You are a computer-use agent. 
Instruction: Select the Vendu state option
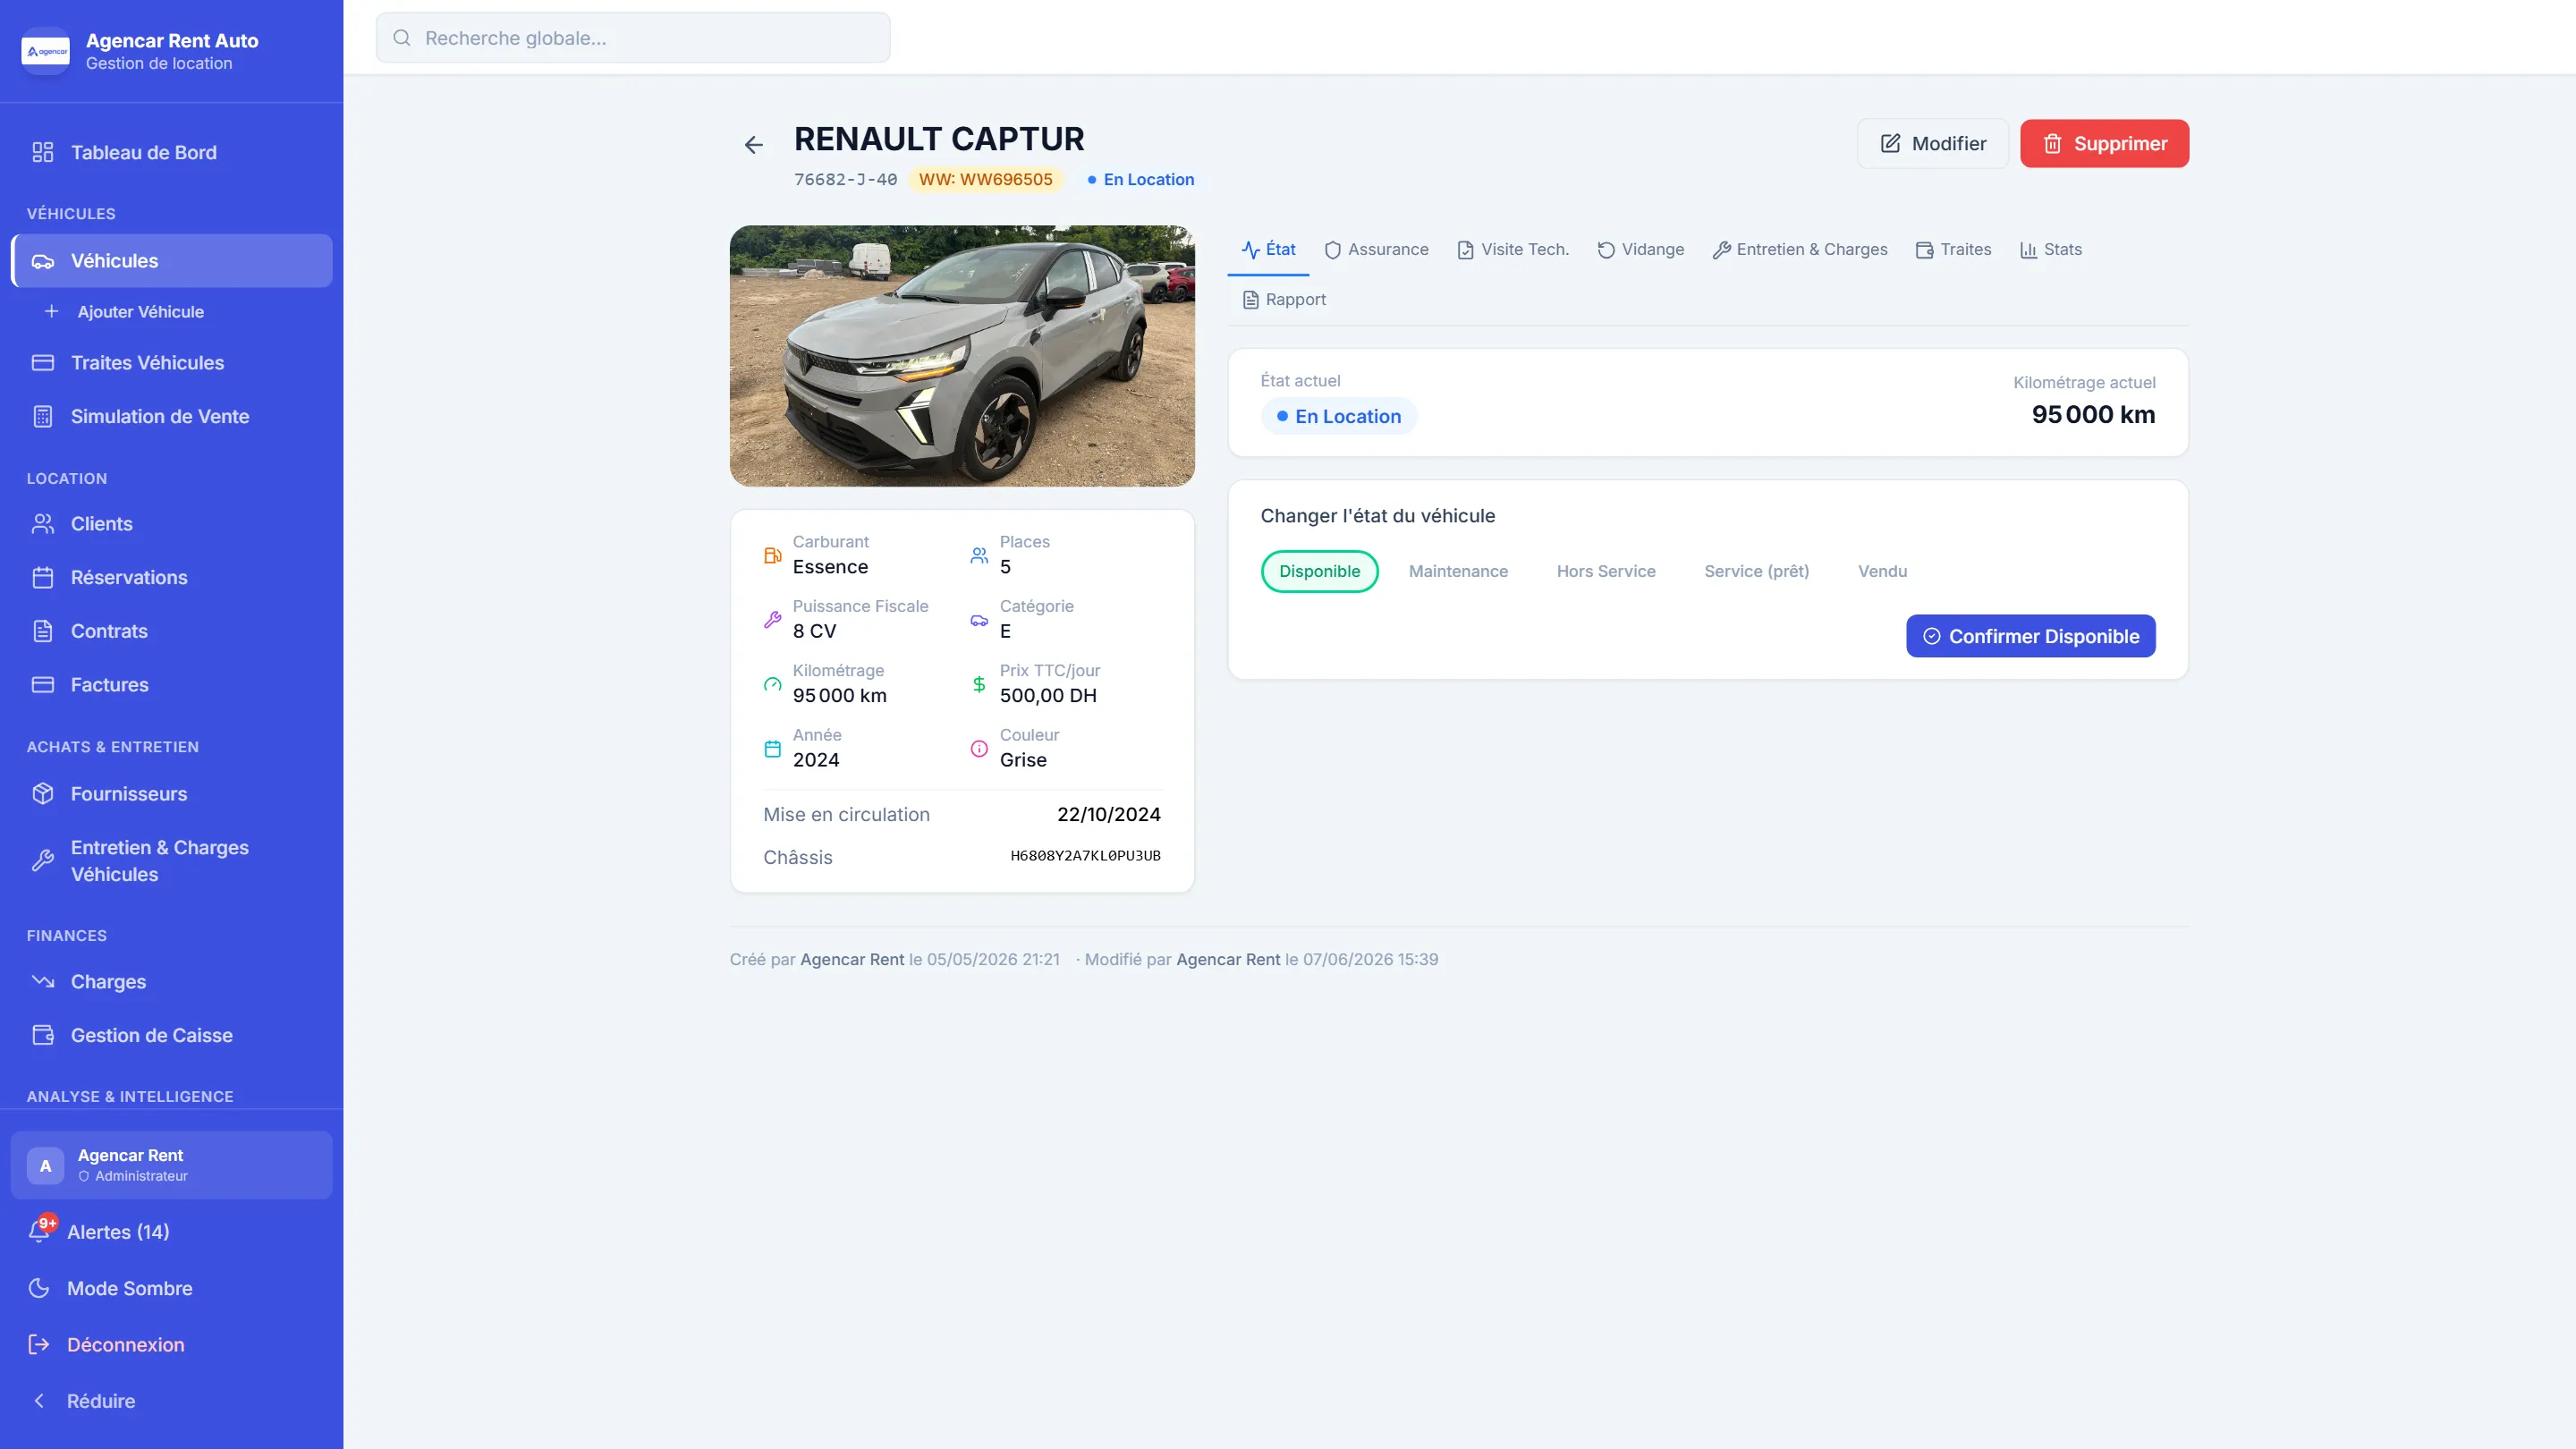point(1882,571)
